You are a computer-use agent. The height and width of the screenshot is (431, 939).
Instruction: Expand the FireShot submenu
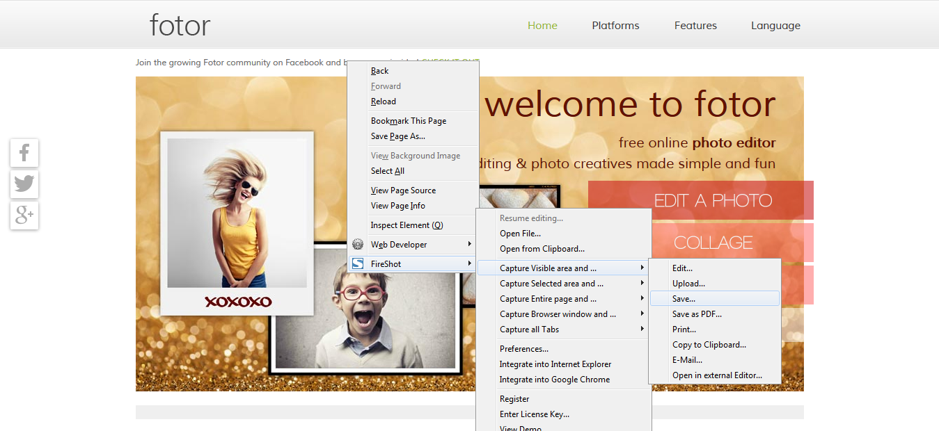[x=413, y=264]
